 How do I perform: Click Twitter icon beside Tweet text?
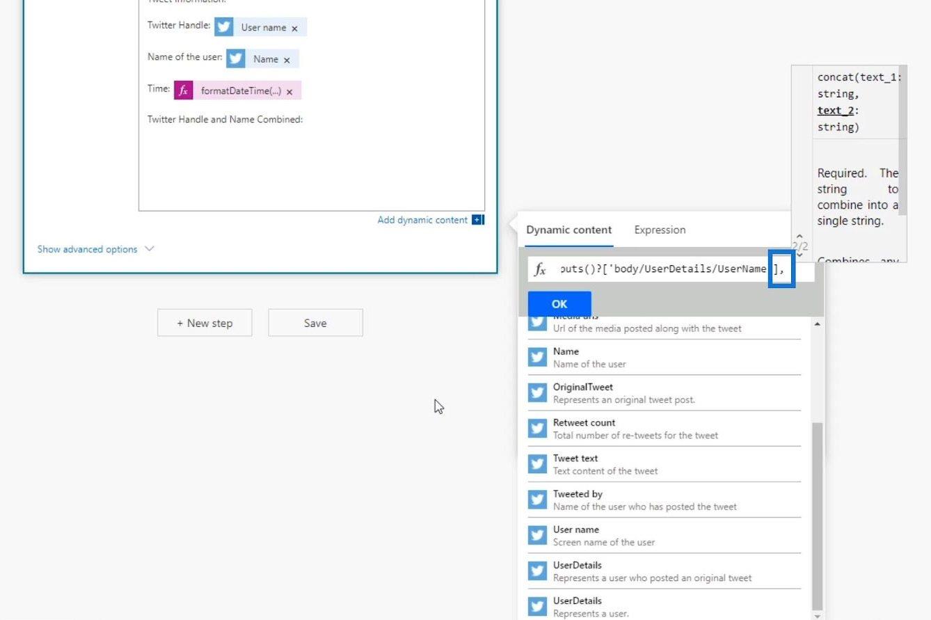point(537,463)
